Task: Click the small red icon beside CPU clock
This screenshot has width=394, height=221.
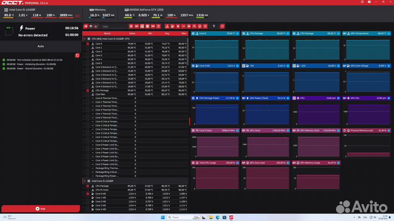Action: click(x=77, y=15)
